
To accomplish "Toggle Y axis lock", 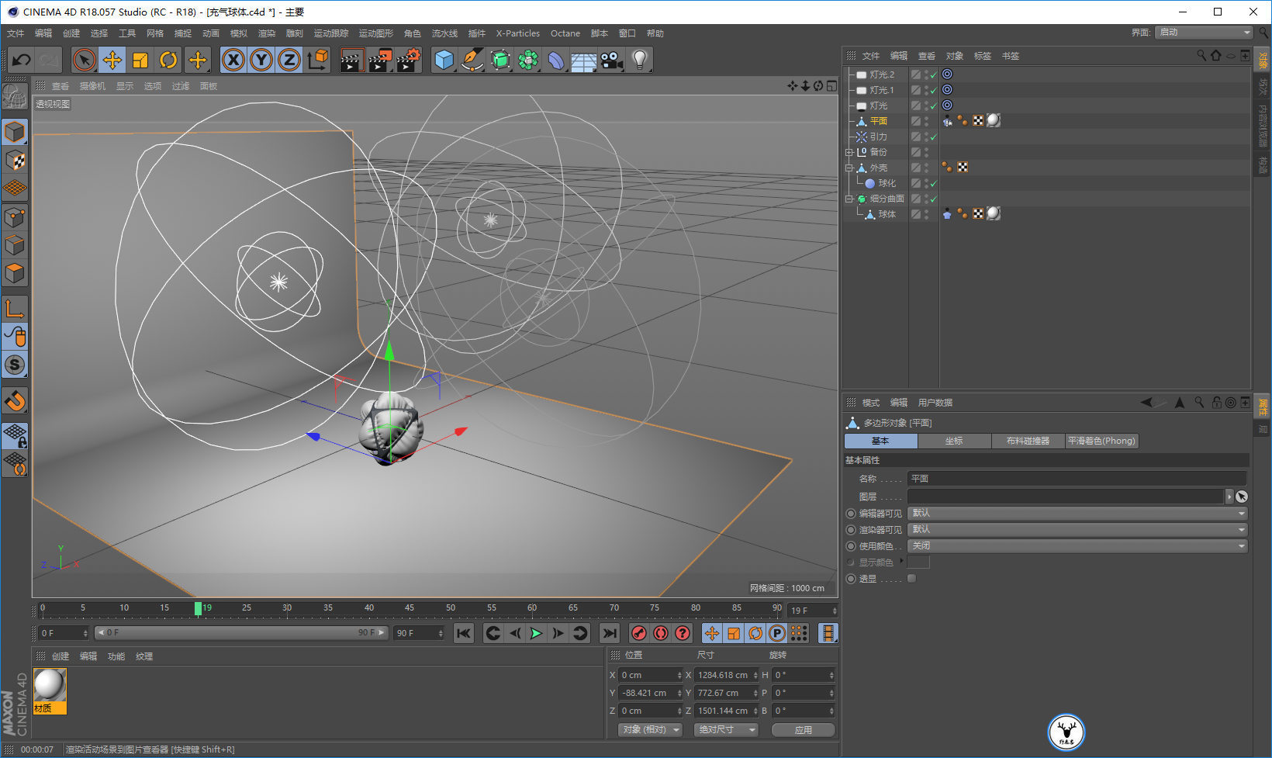I will coord(261,60).
